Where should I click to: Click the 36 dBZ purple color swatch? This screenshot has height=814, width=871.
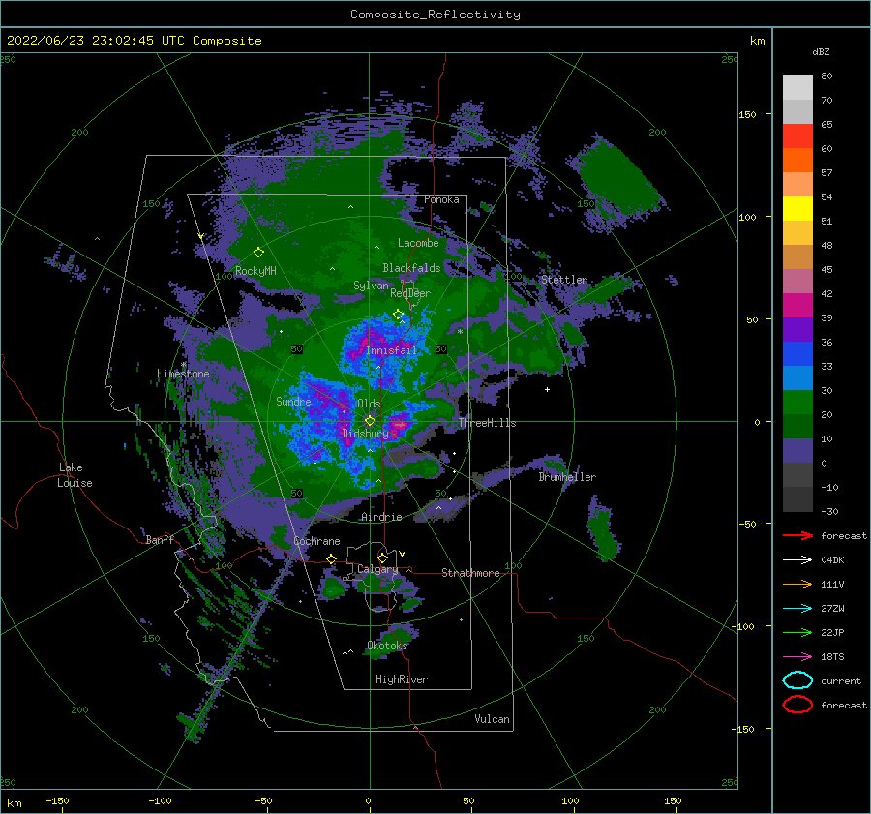point(797,329)
